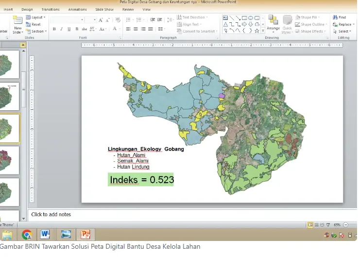The height and width of the screenshot is (257, 359).
Task: Expand the Layout dropdown
Action: tap(35, 17)
